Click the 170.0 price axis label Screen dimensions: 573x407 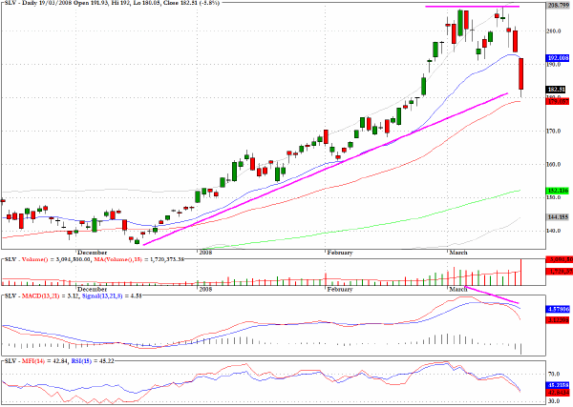coord(554,131)
